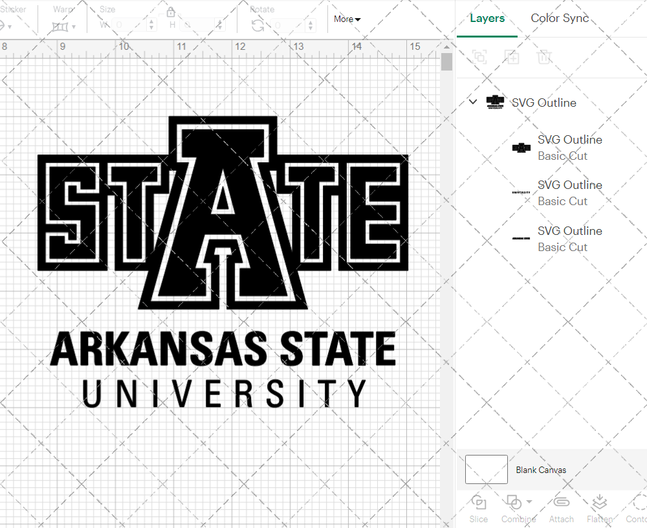Collapse the SVG Outline layer group
This screenshot has width=647, height=528.
pos(472,102)
